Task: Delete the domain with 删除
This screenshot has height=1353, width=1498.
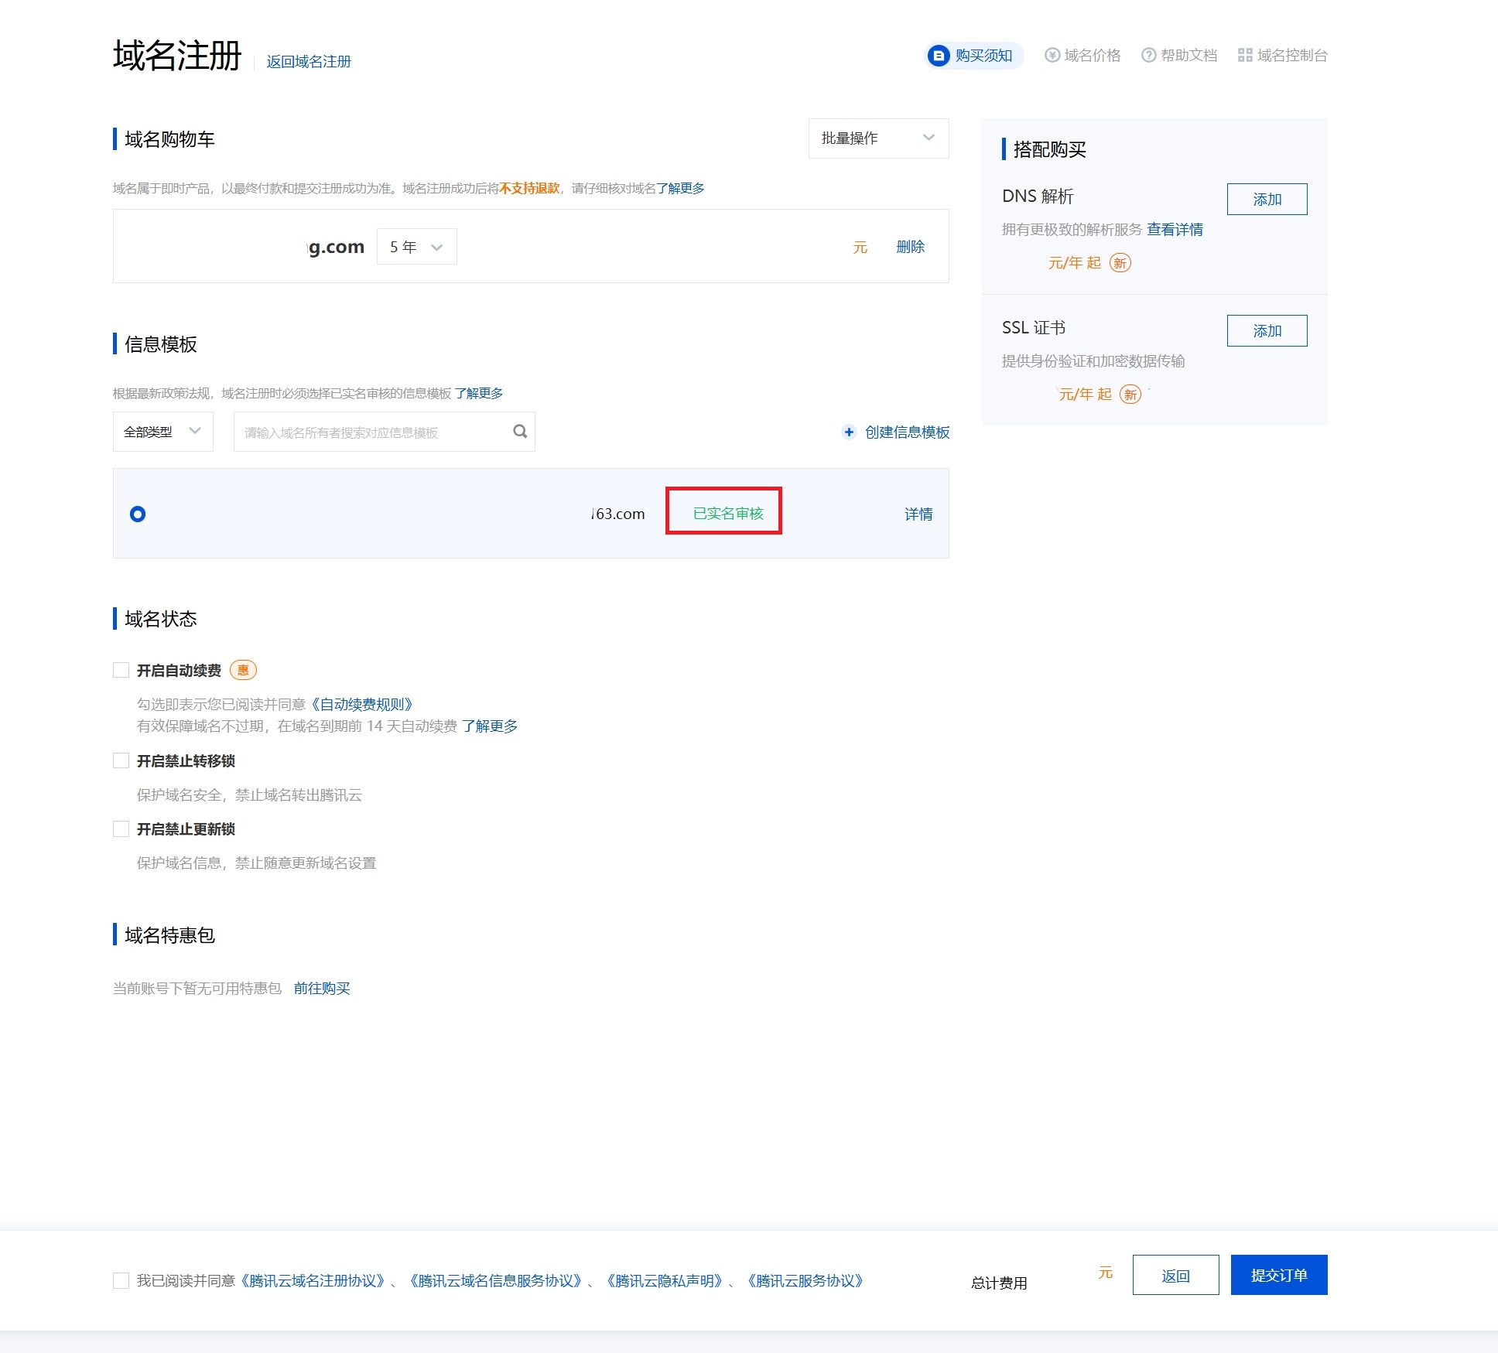Action: click(x=911, y=247)
